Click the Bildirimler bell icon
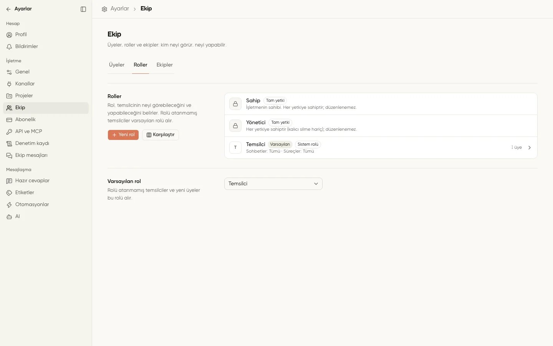This screenshot has height=346, width=553. [9, 47]
